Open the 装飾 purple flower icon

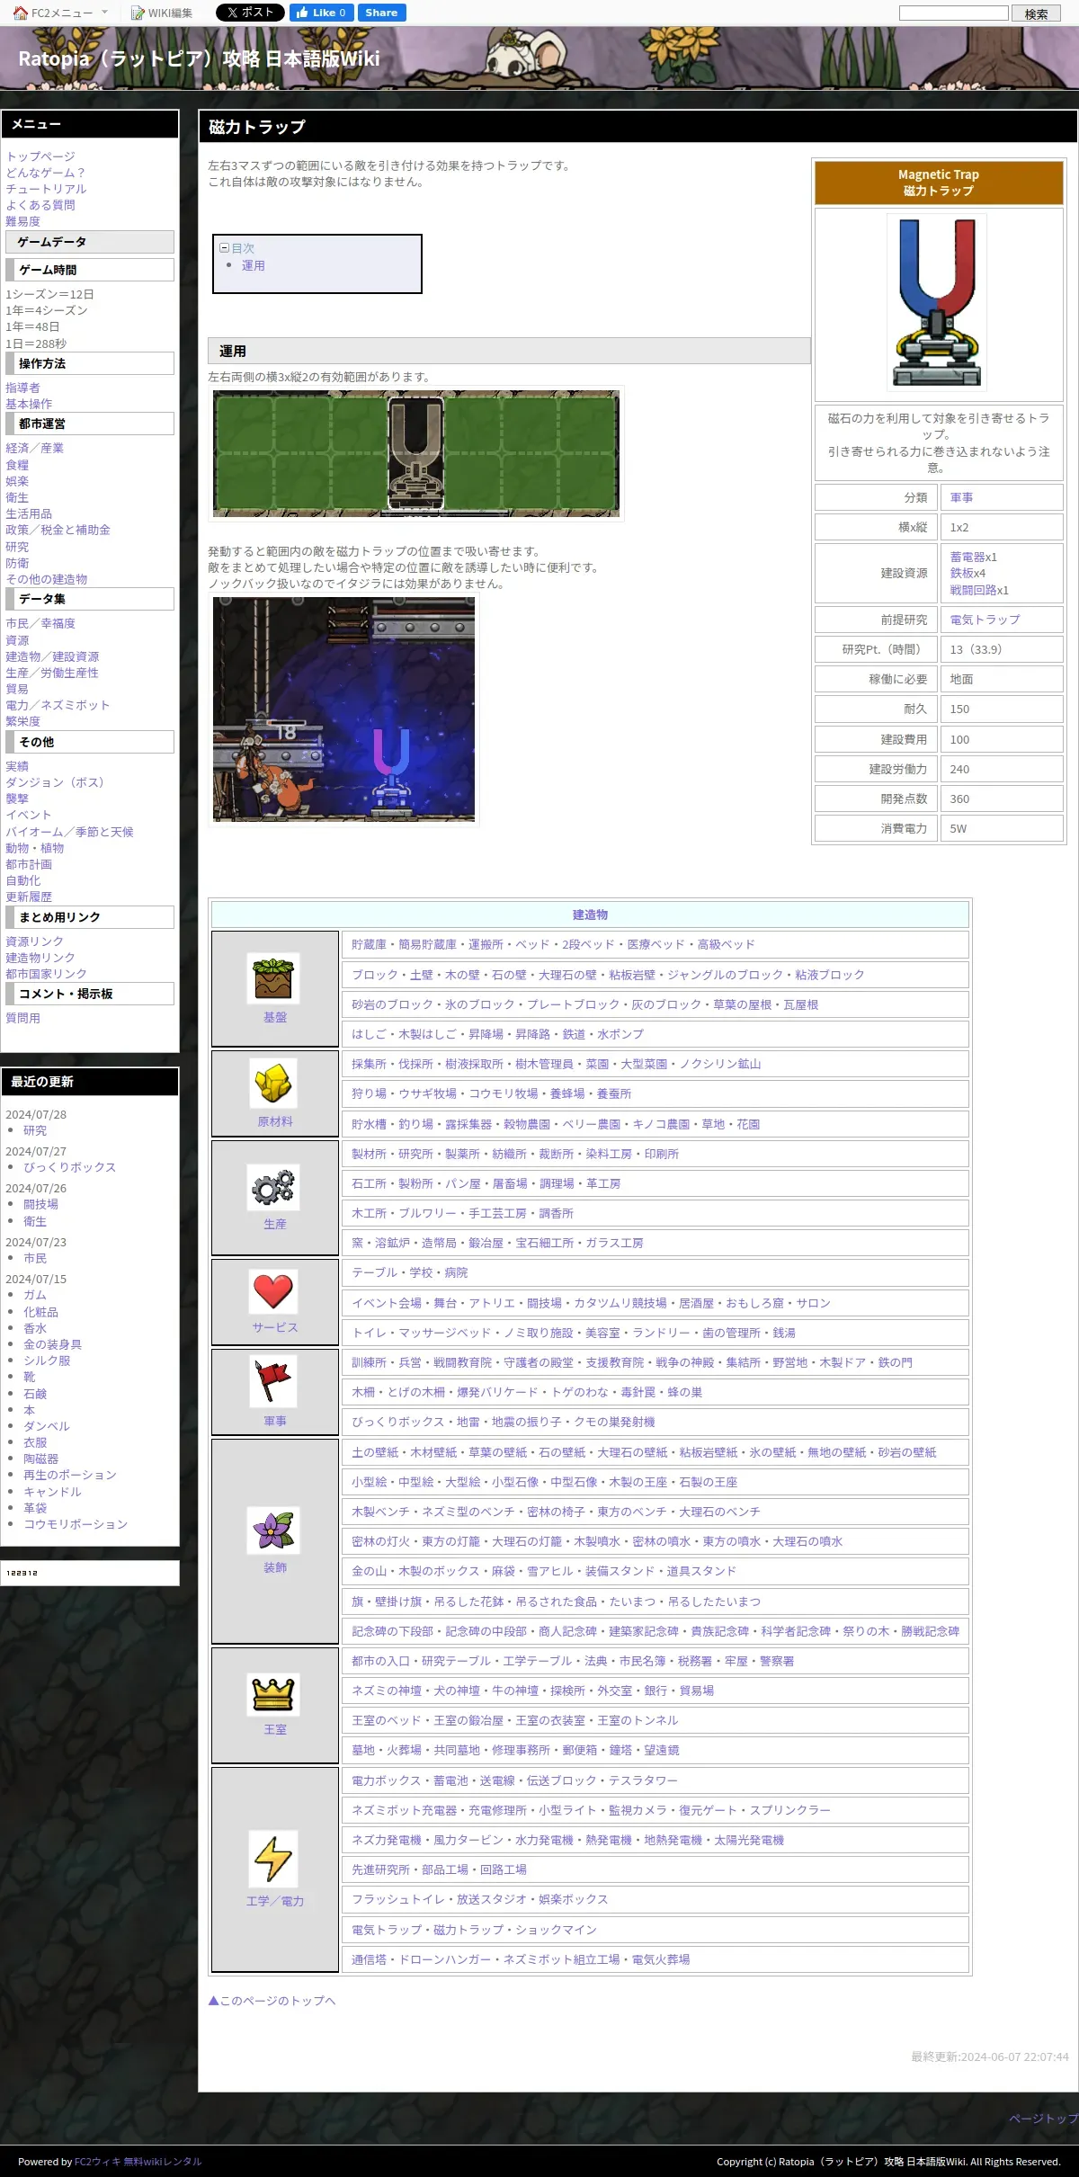pos(273,1530)
